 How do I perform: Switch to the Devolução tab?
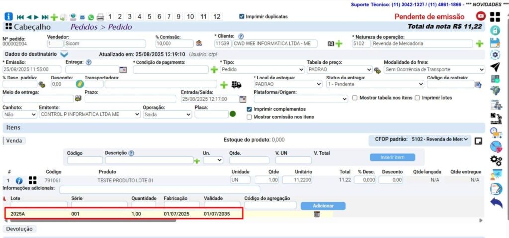(x=20, y=229)
